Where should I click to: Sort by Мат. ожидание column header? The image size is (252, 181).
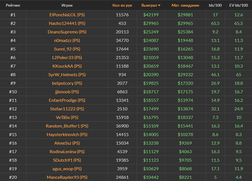click(185, 6)
